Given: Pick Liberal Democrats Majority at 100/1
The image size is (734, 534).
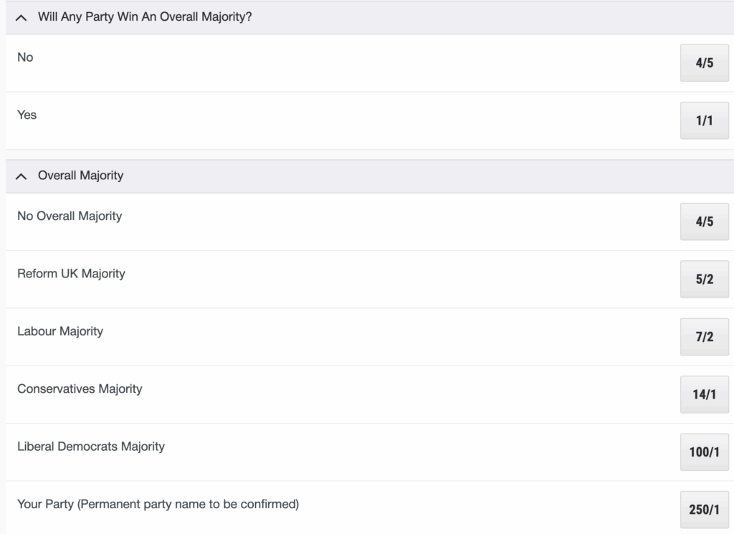Looking at the screenshot, I should (x=704, y=452).
